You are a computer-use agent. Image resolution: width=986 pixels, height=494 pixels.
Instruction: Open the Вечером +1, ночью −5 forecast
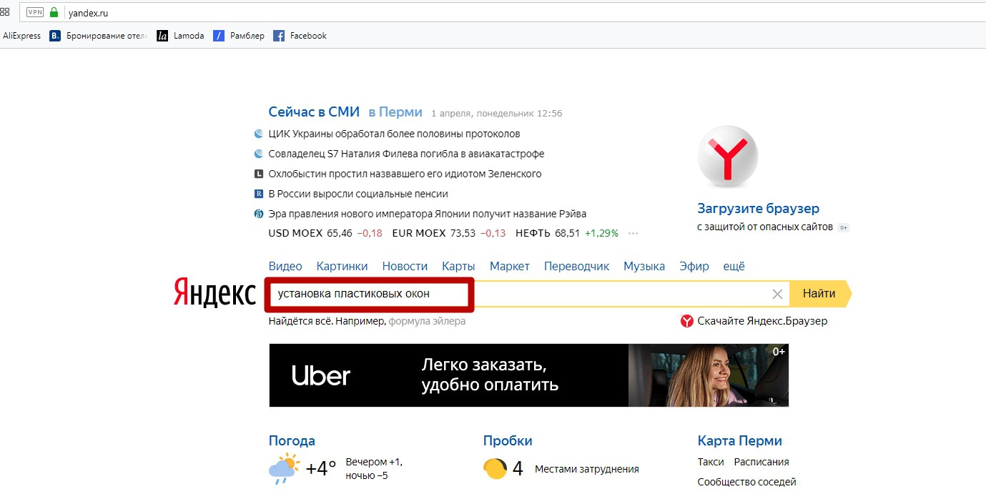tap(374, 469)
